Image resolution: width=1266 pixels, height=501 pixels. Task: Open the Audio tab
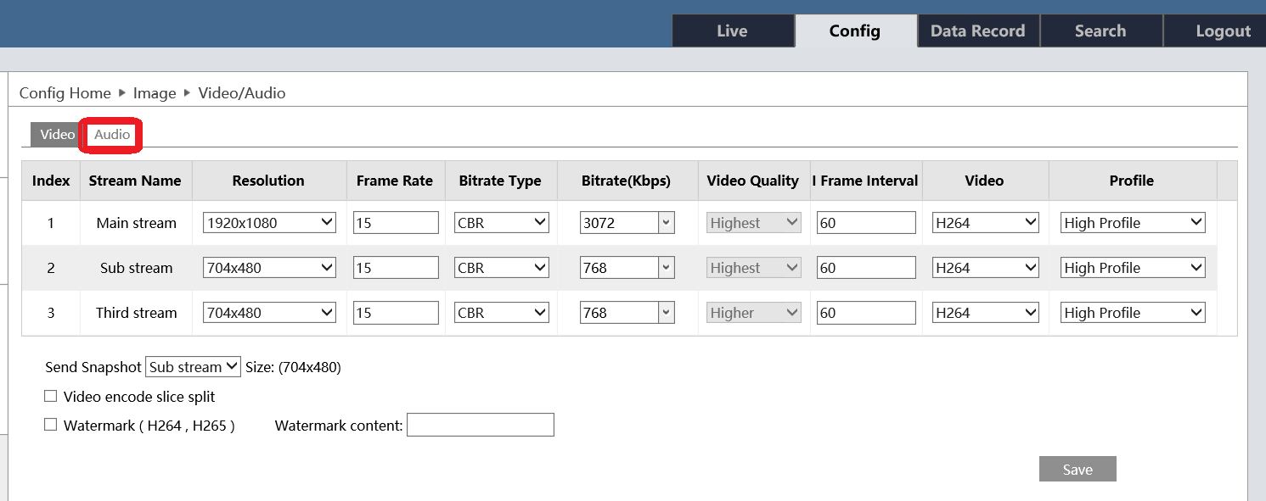click(x=112, y=135)
